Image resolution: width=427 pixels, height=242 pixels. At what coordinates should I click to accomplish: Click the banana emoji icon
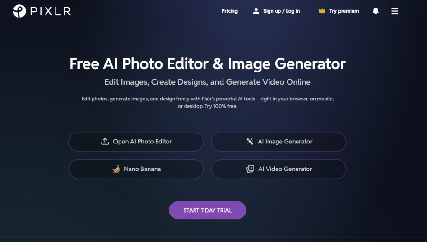(x=116, y=169)
